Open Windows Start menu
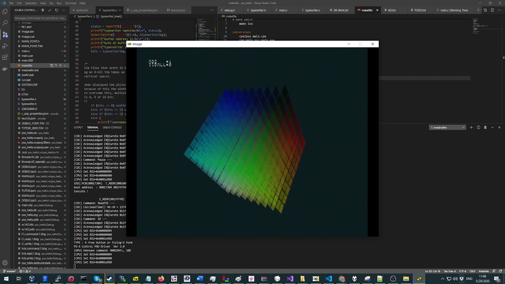 click(6, 279)
